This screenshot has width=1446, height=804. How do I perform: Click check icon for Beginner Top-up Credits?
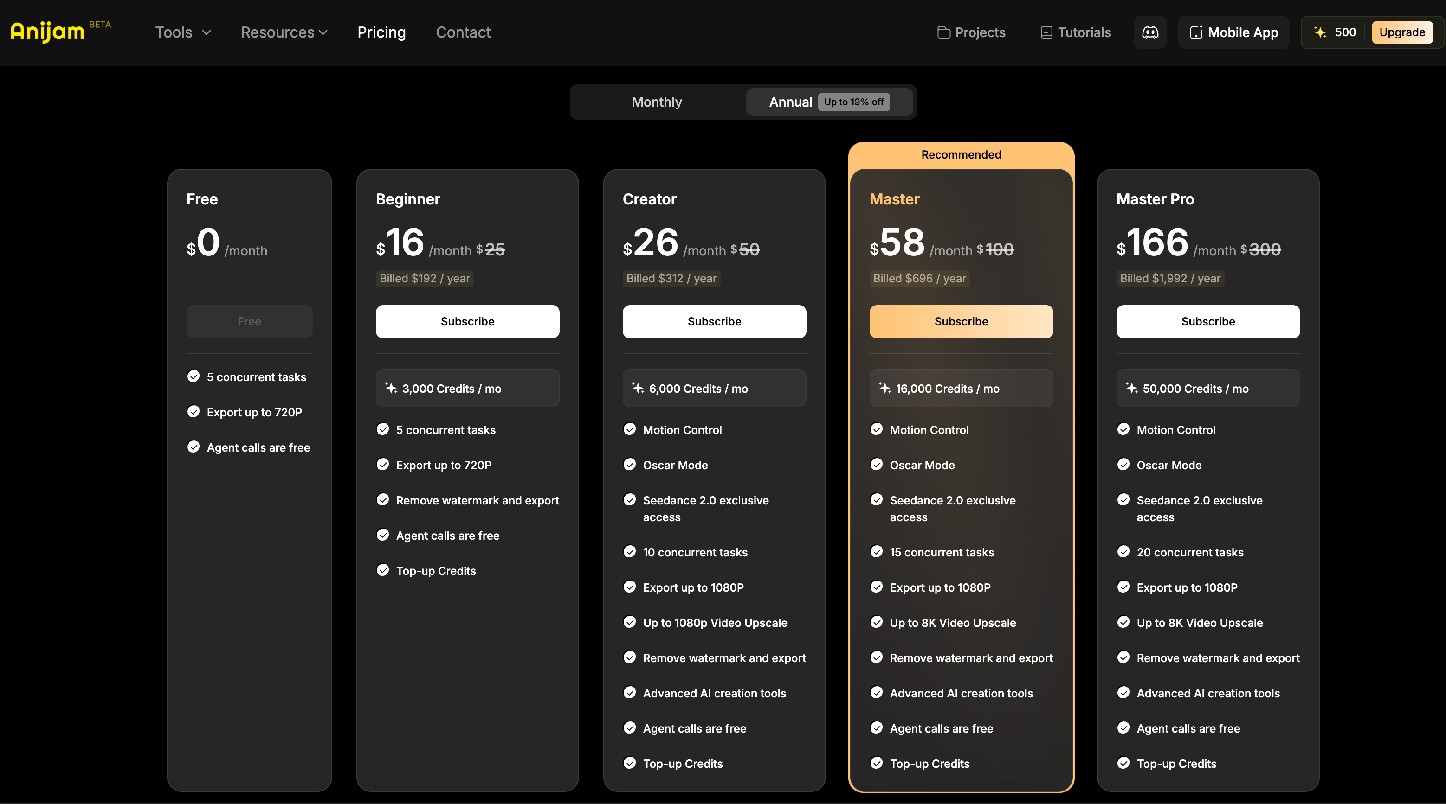click(383, 570)
